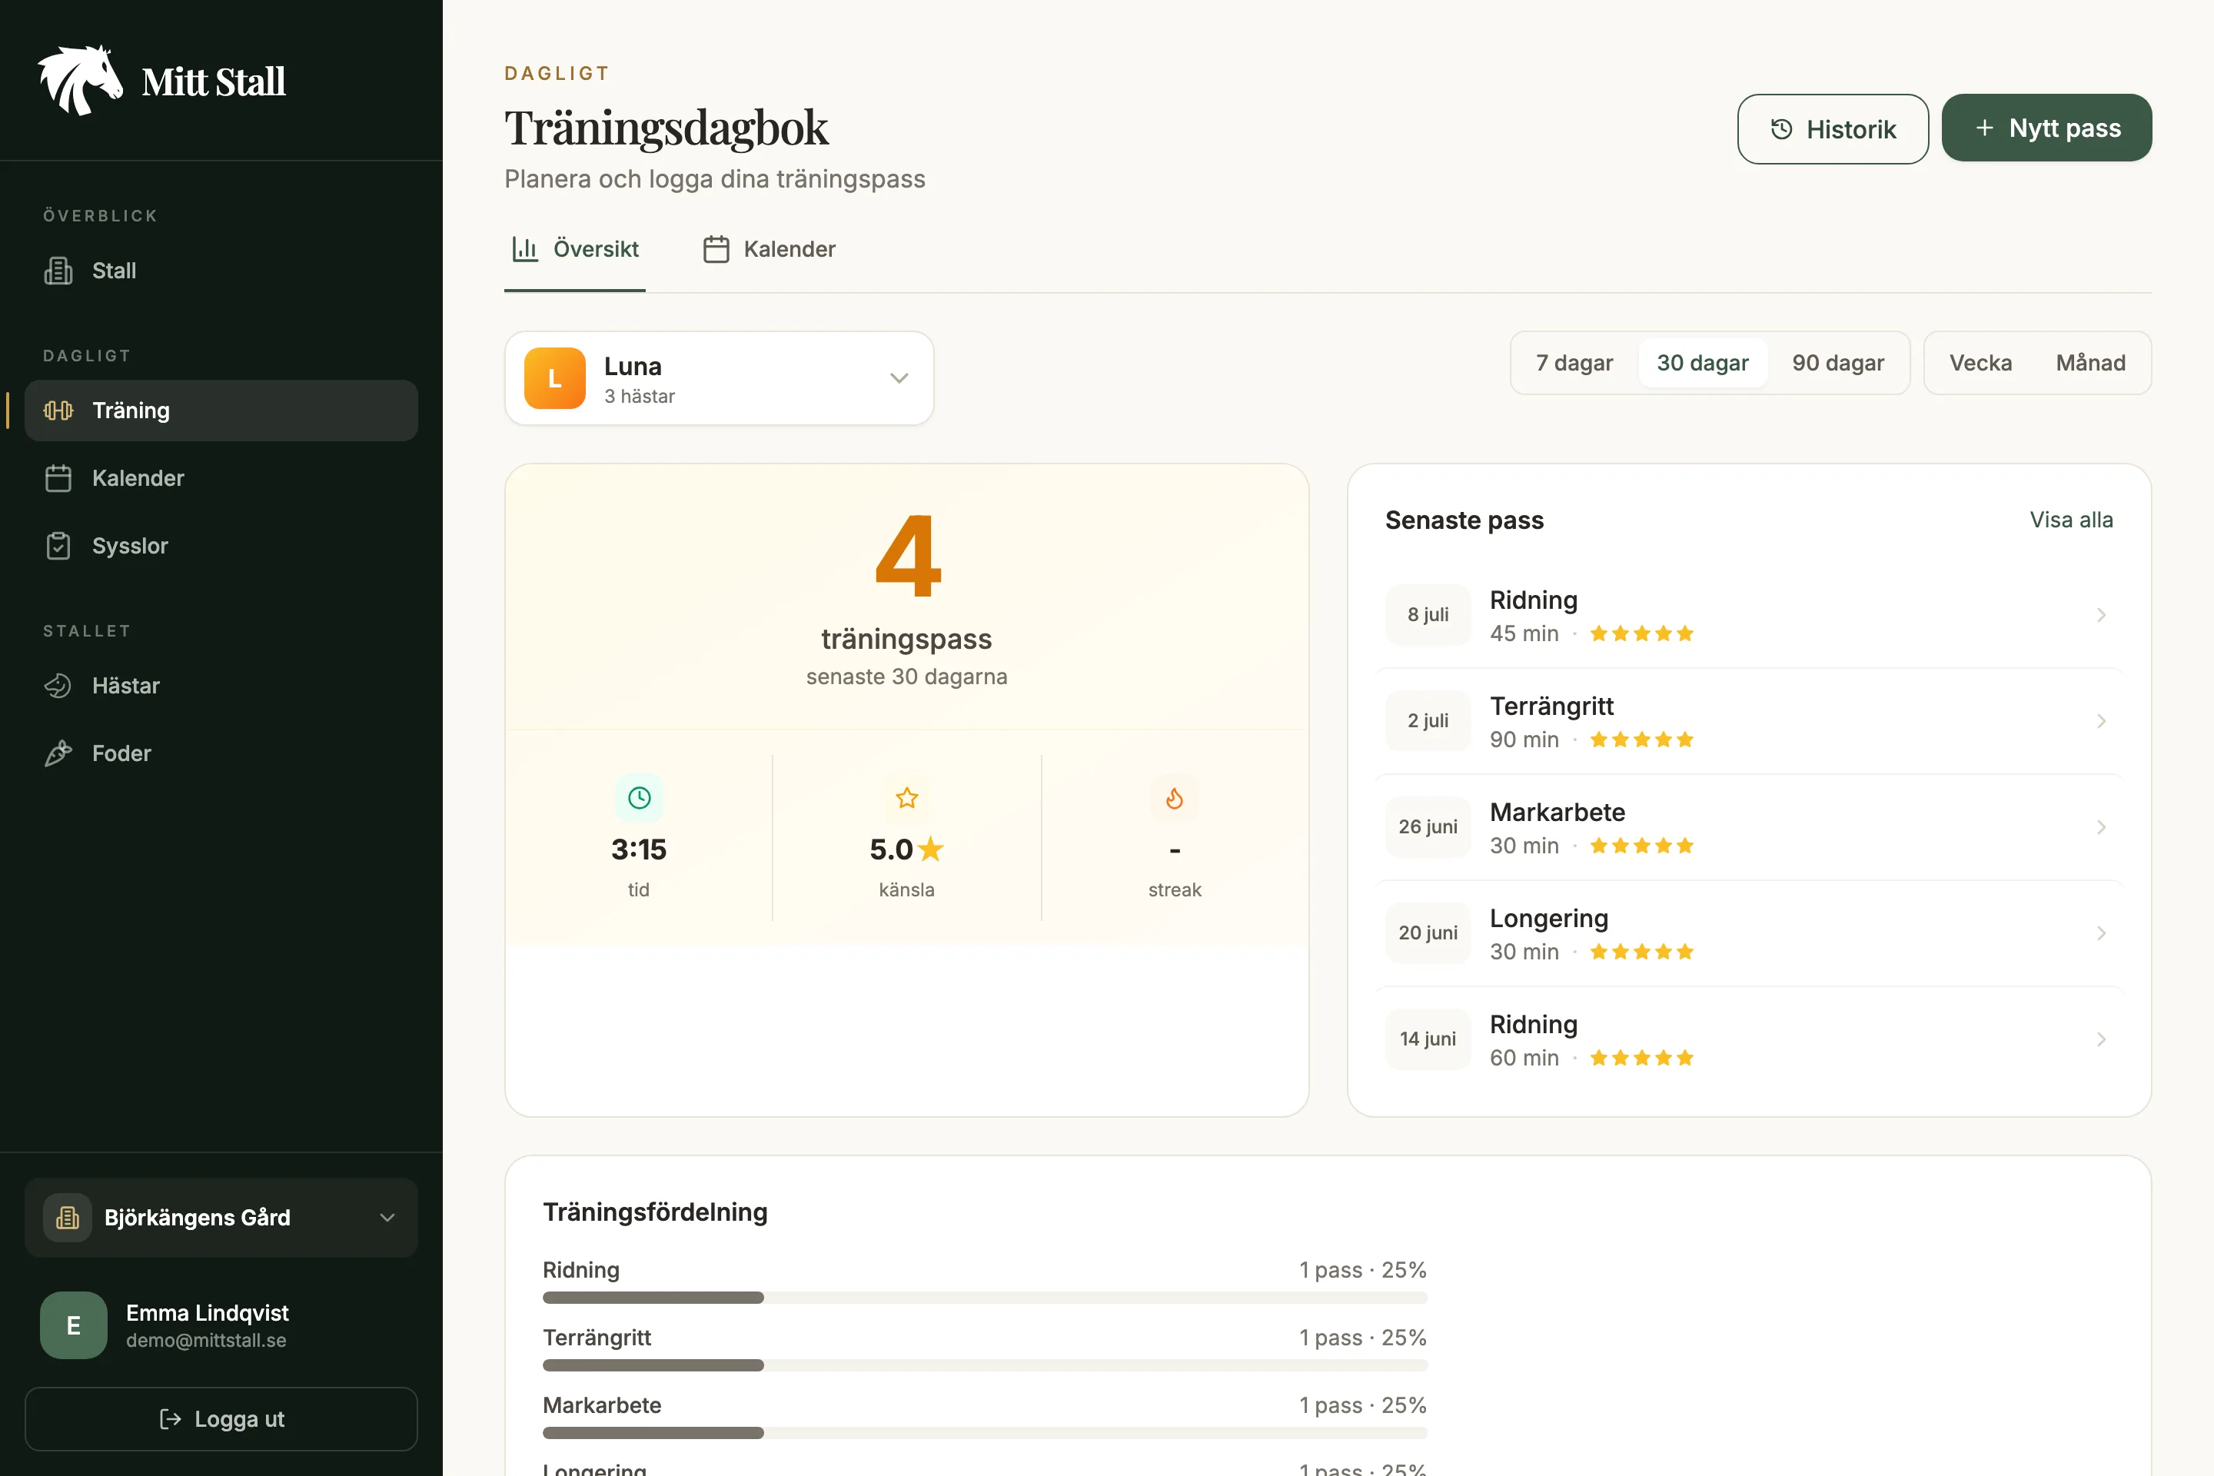Open the Hästar horse head icon
Viewport: 2214px width, 1476px height.
[58, 685]
